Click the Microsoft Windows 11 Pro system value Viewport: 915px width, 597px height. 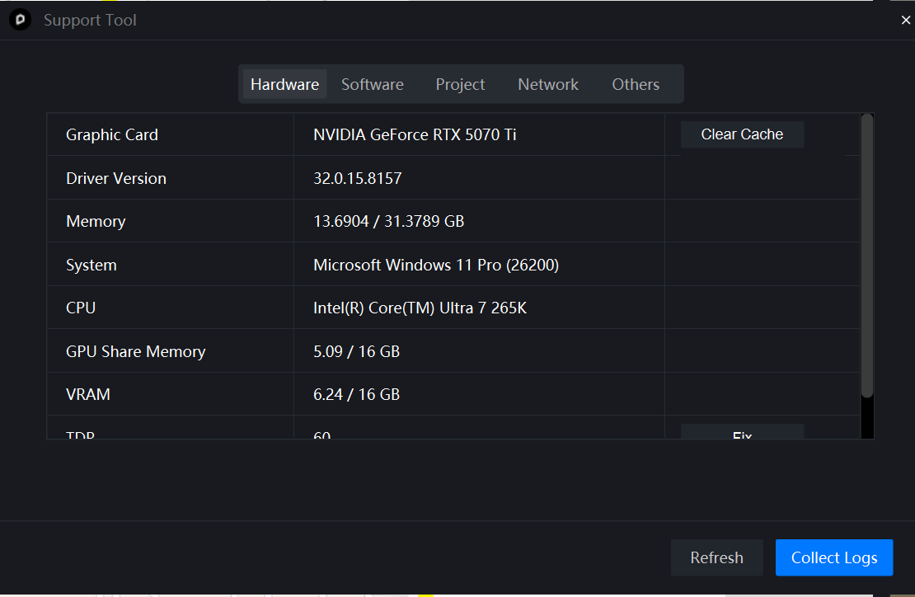click(x=436, y=265)
